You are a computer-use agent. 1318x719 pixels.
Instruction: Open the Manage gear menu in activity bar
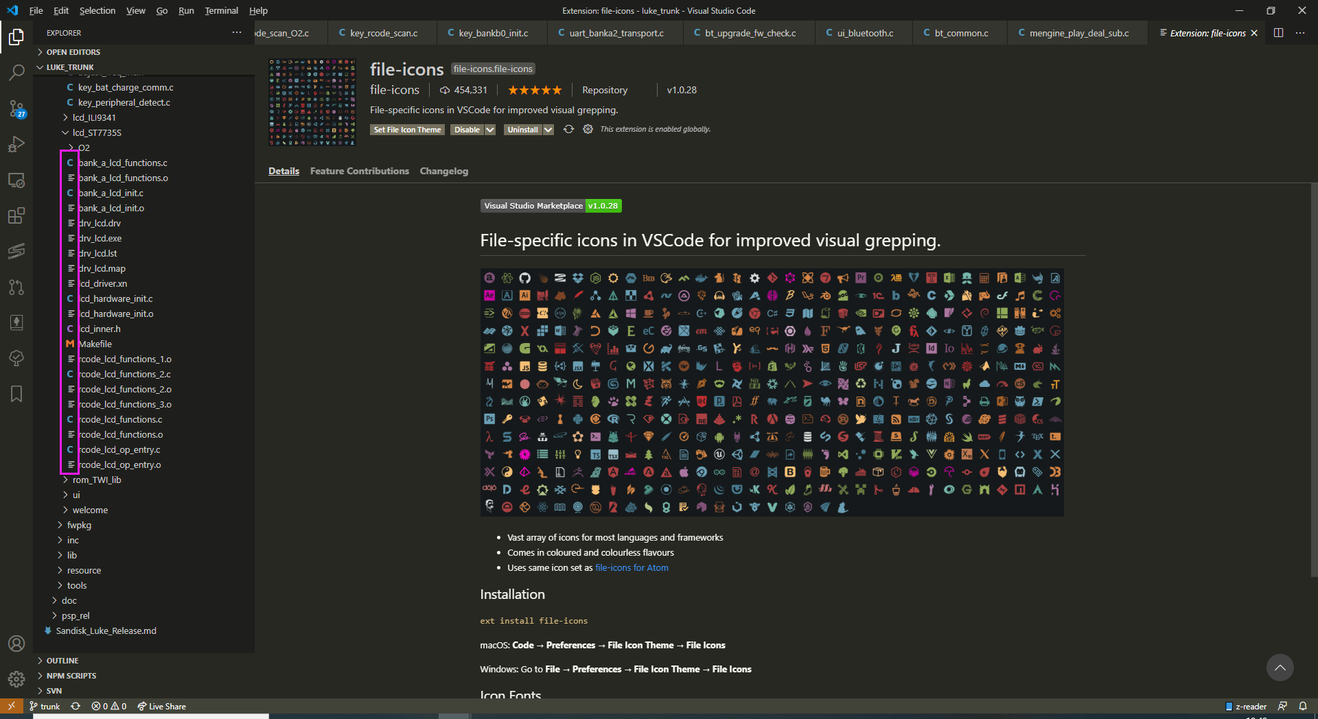[x=16, y=679]
